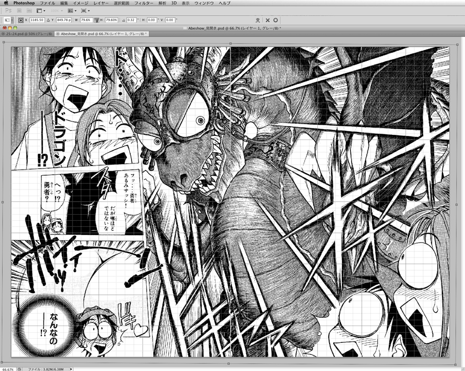
Task: Open the ヘルプ (Help) menu
Action: tap(224, 3)
